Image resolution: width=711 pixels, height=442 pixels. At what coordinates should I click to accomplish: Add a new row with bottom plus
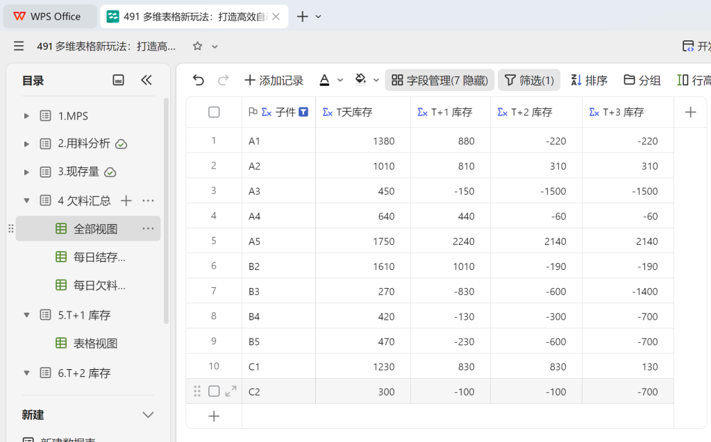click(214, 416)
